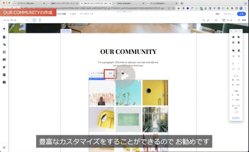Click the Add Elements plus icon

pos(4,29)
